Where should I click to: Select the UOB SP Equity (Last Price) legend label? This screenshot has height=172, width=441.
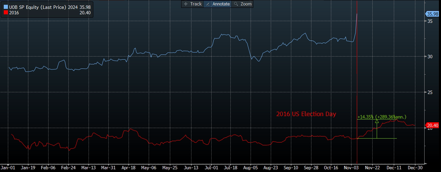click(x=38, y=7)
